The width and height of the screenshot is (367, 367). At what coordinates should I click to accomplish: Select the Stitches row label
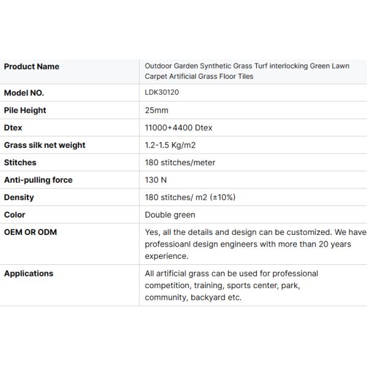(20, 163)
